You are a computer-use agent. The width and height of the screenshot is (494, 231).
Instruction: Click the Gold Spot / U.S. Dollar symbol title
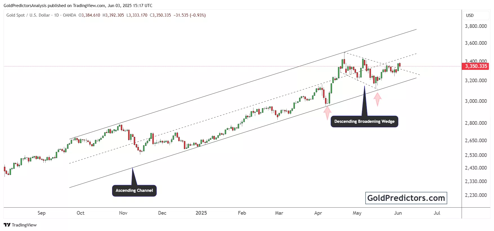click(28, 15)
